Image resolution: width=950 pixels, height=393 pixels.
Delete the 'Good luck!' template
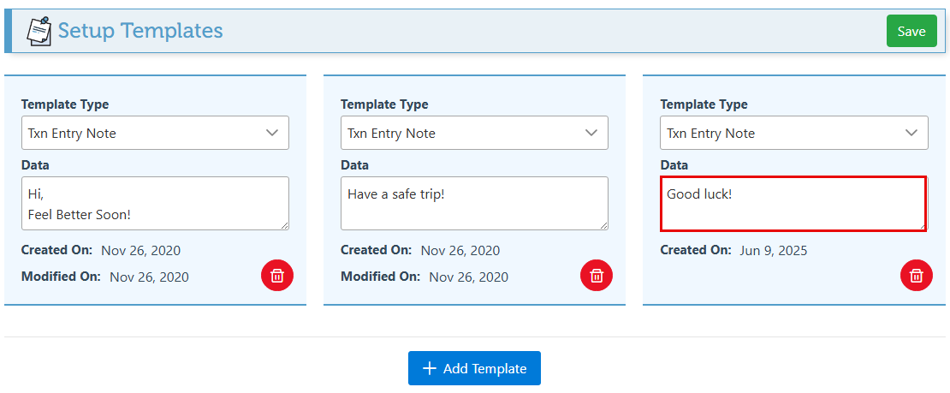[916, 275]
